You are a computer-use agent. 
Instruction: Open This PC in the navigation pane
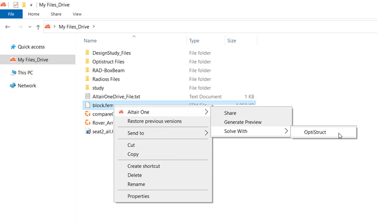coord(25,72)
